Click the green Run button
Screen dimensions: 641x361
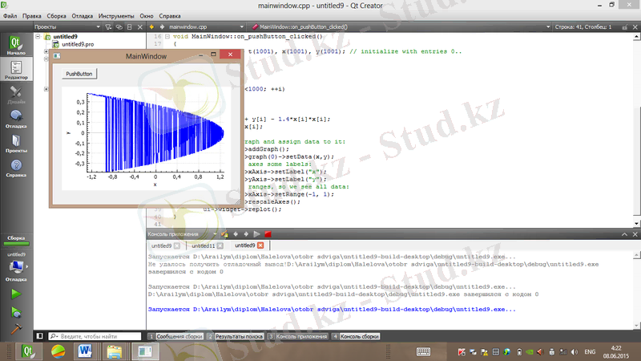pyautogui.click(x=15, y=294)
